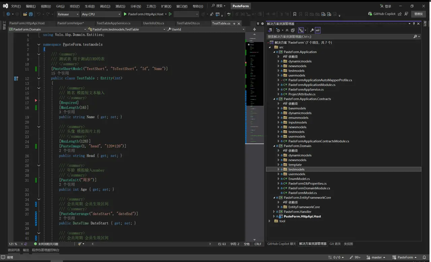
Task: Click the master branch indicator
Action: [x=376, y=257]
